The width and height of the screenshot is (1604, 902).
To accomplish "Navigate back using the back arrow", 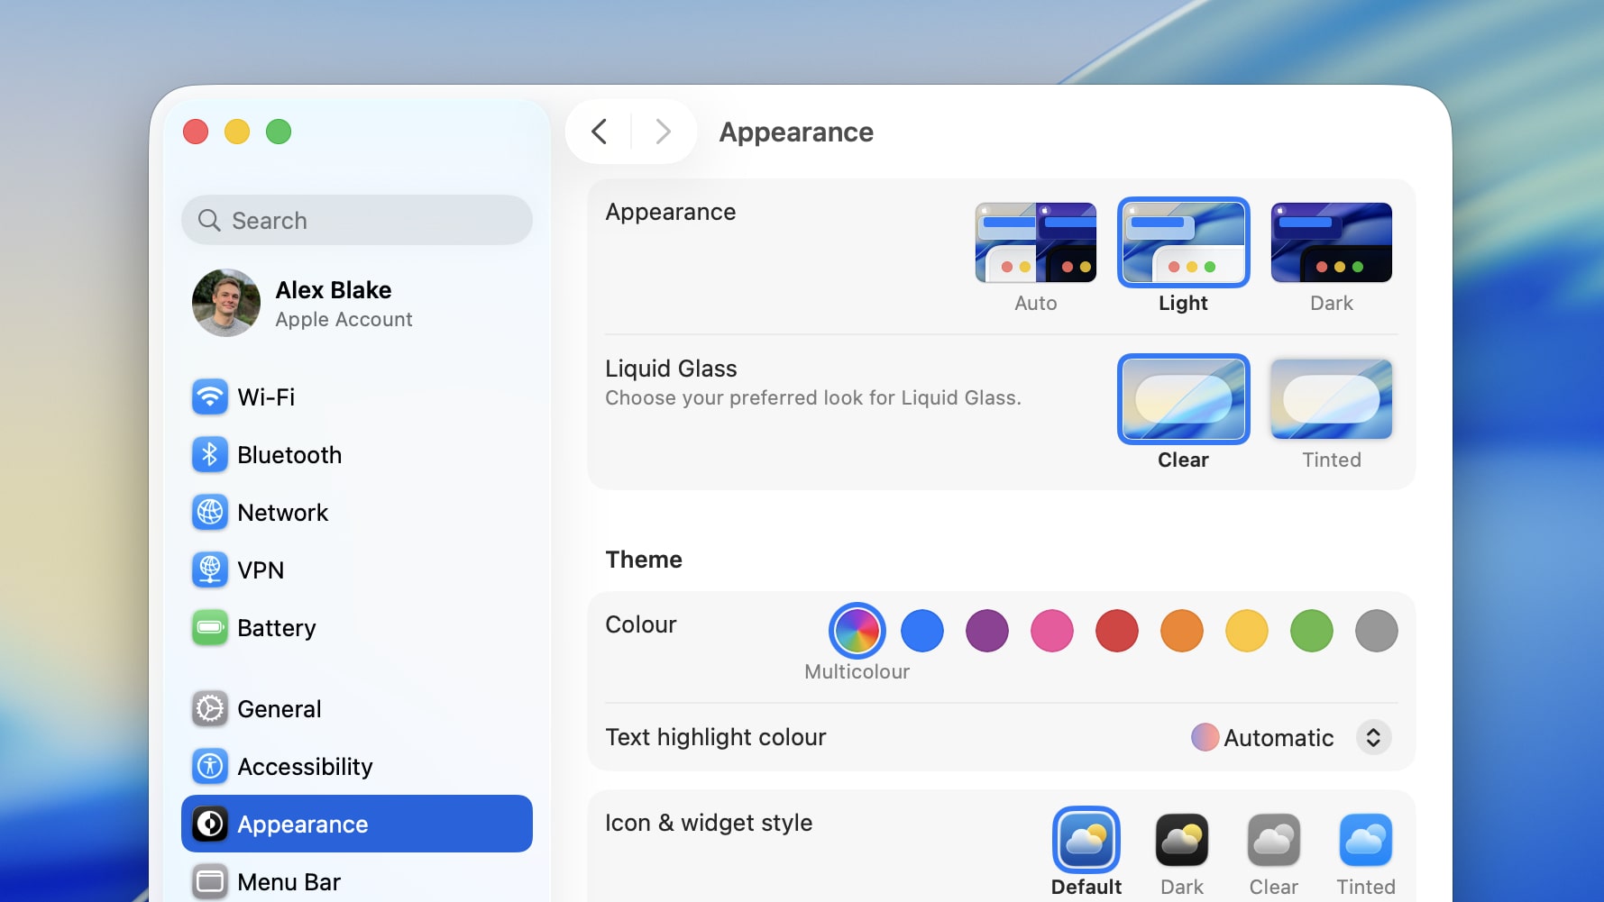I will click(x=599, y=132).
